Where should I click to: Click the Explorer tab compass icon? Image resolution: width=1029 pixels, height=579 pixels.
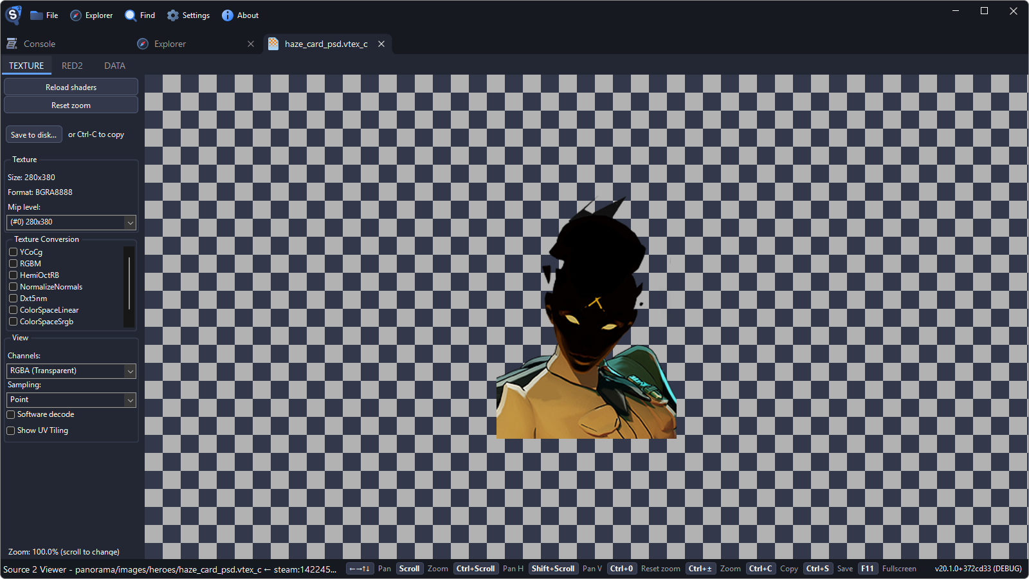coord(143,44)
